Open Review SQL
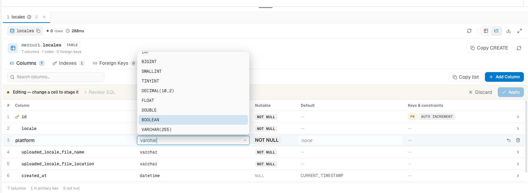The height and width of the screenshot is (193, 528). (x=100, y=92)
